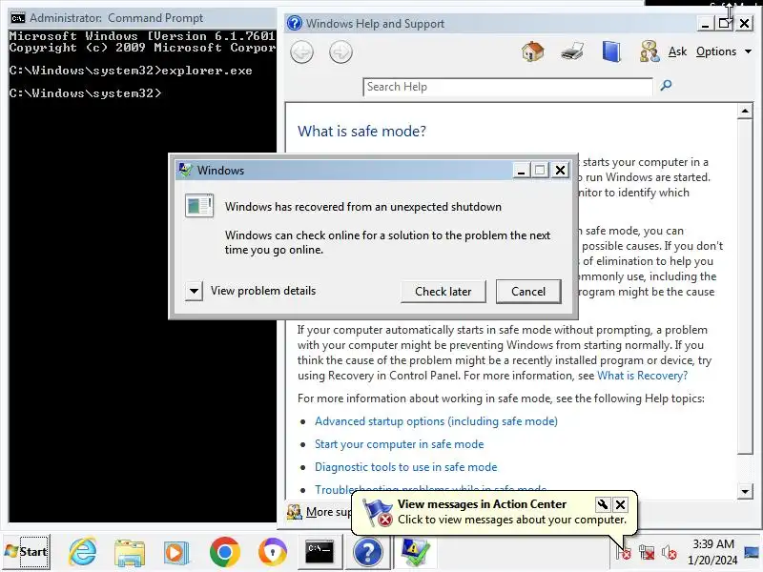Close the Windows recovery dialog with X
The height and width of the screenshot is (572, 763).
pos(560,171)
